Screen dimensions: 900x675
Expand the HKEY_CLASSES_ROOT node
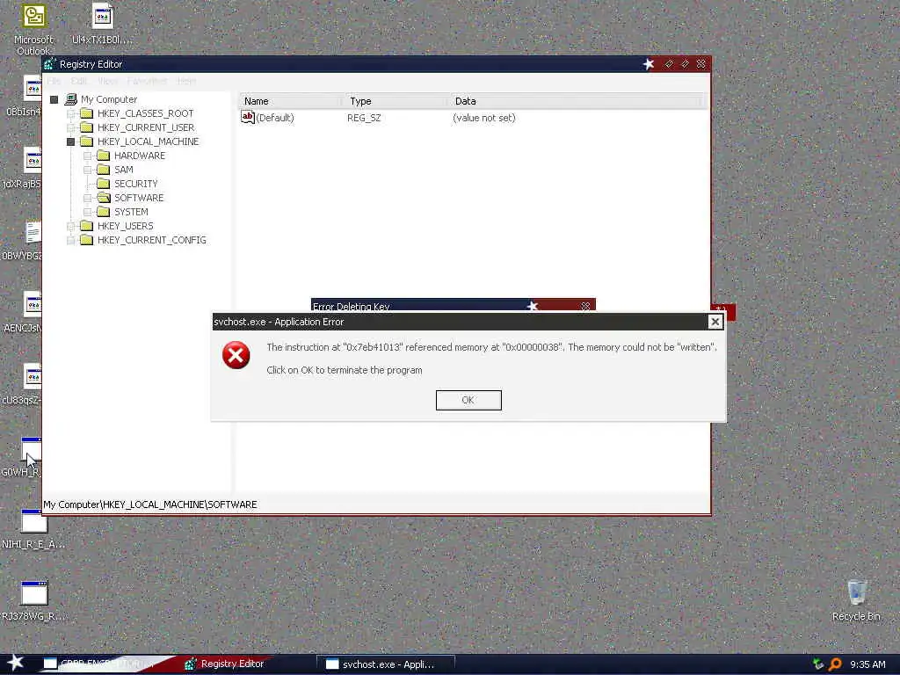pyautogui.click(x=70, y=113)
